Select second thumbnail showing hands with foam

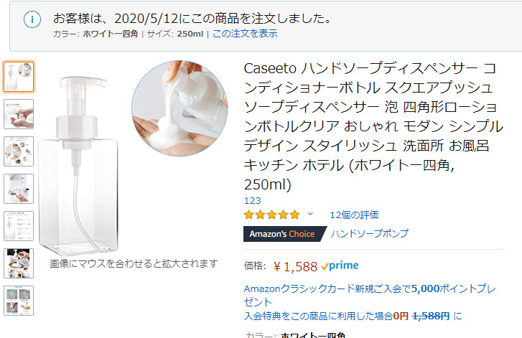19,114
